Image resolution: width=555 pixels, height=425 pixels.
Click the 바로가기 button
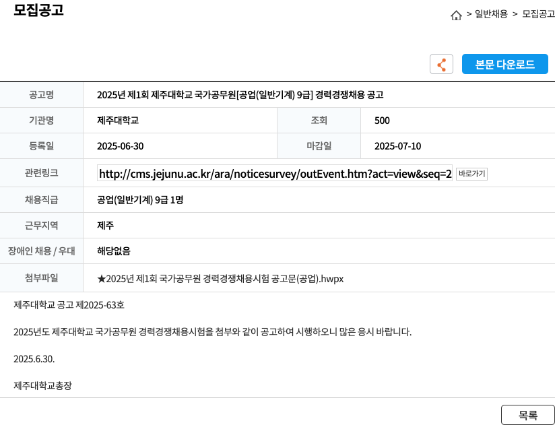coord(471,174)
